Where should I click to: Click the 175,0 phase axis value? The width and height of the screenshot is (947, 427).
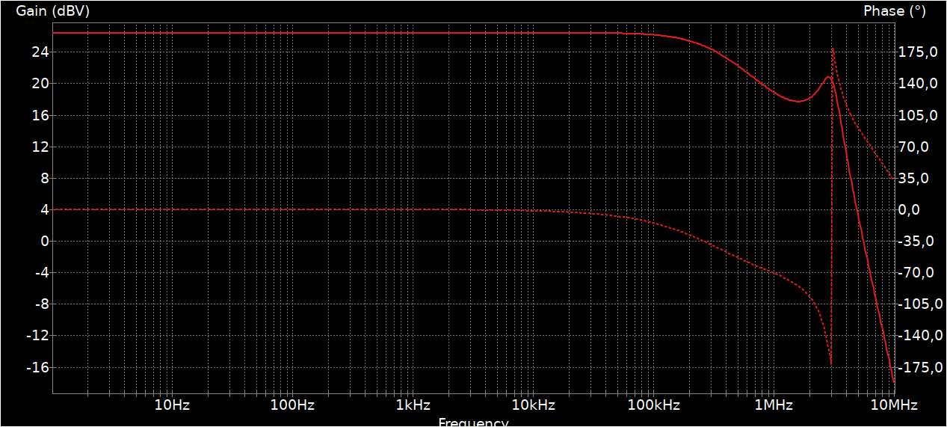(918, 52)
